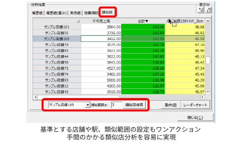
Task: Click yellow cell 45.08
Action: coord(185,86)
